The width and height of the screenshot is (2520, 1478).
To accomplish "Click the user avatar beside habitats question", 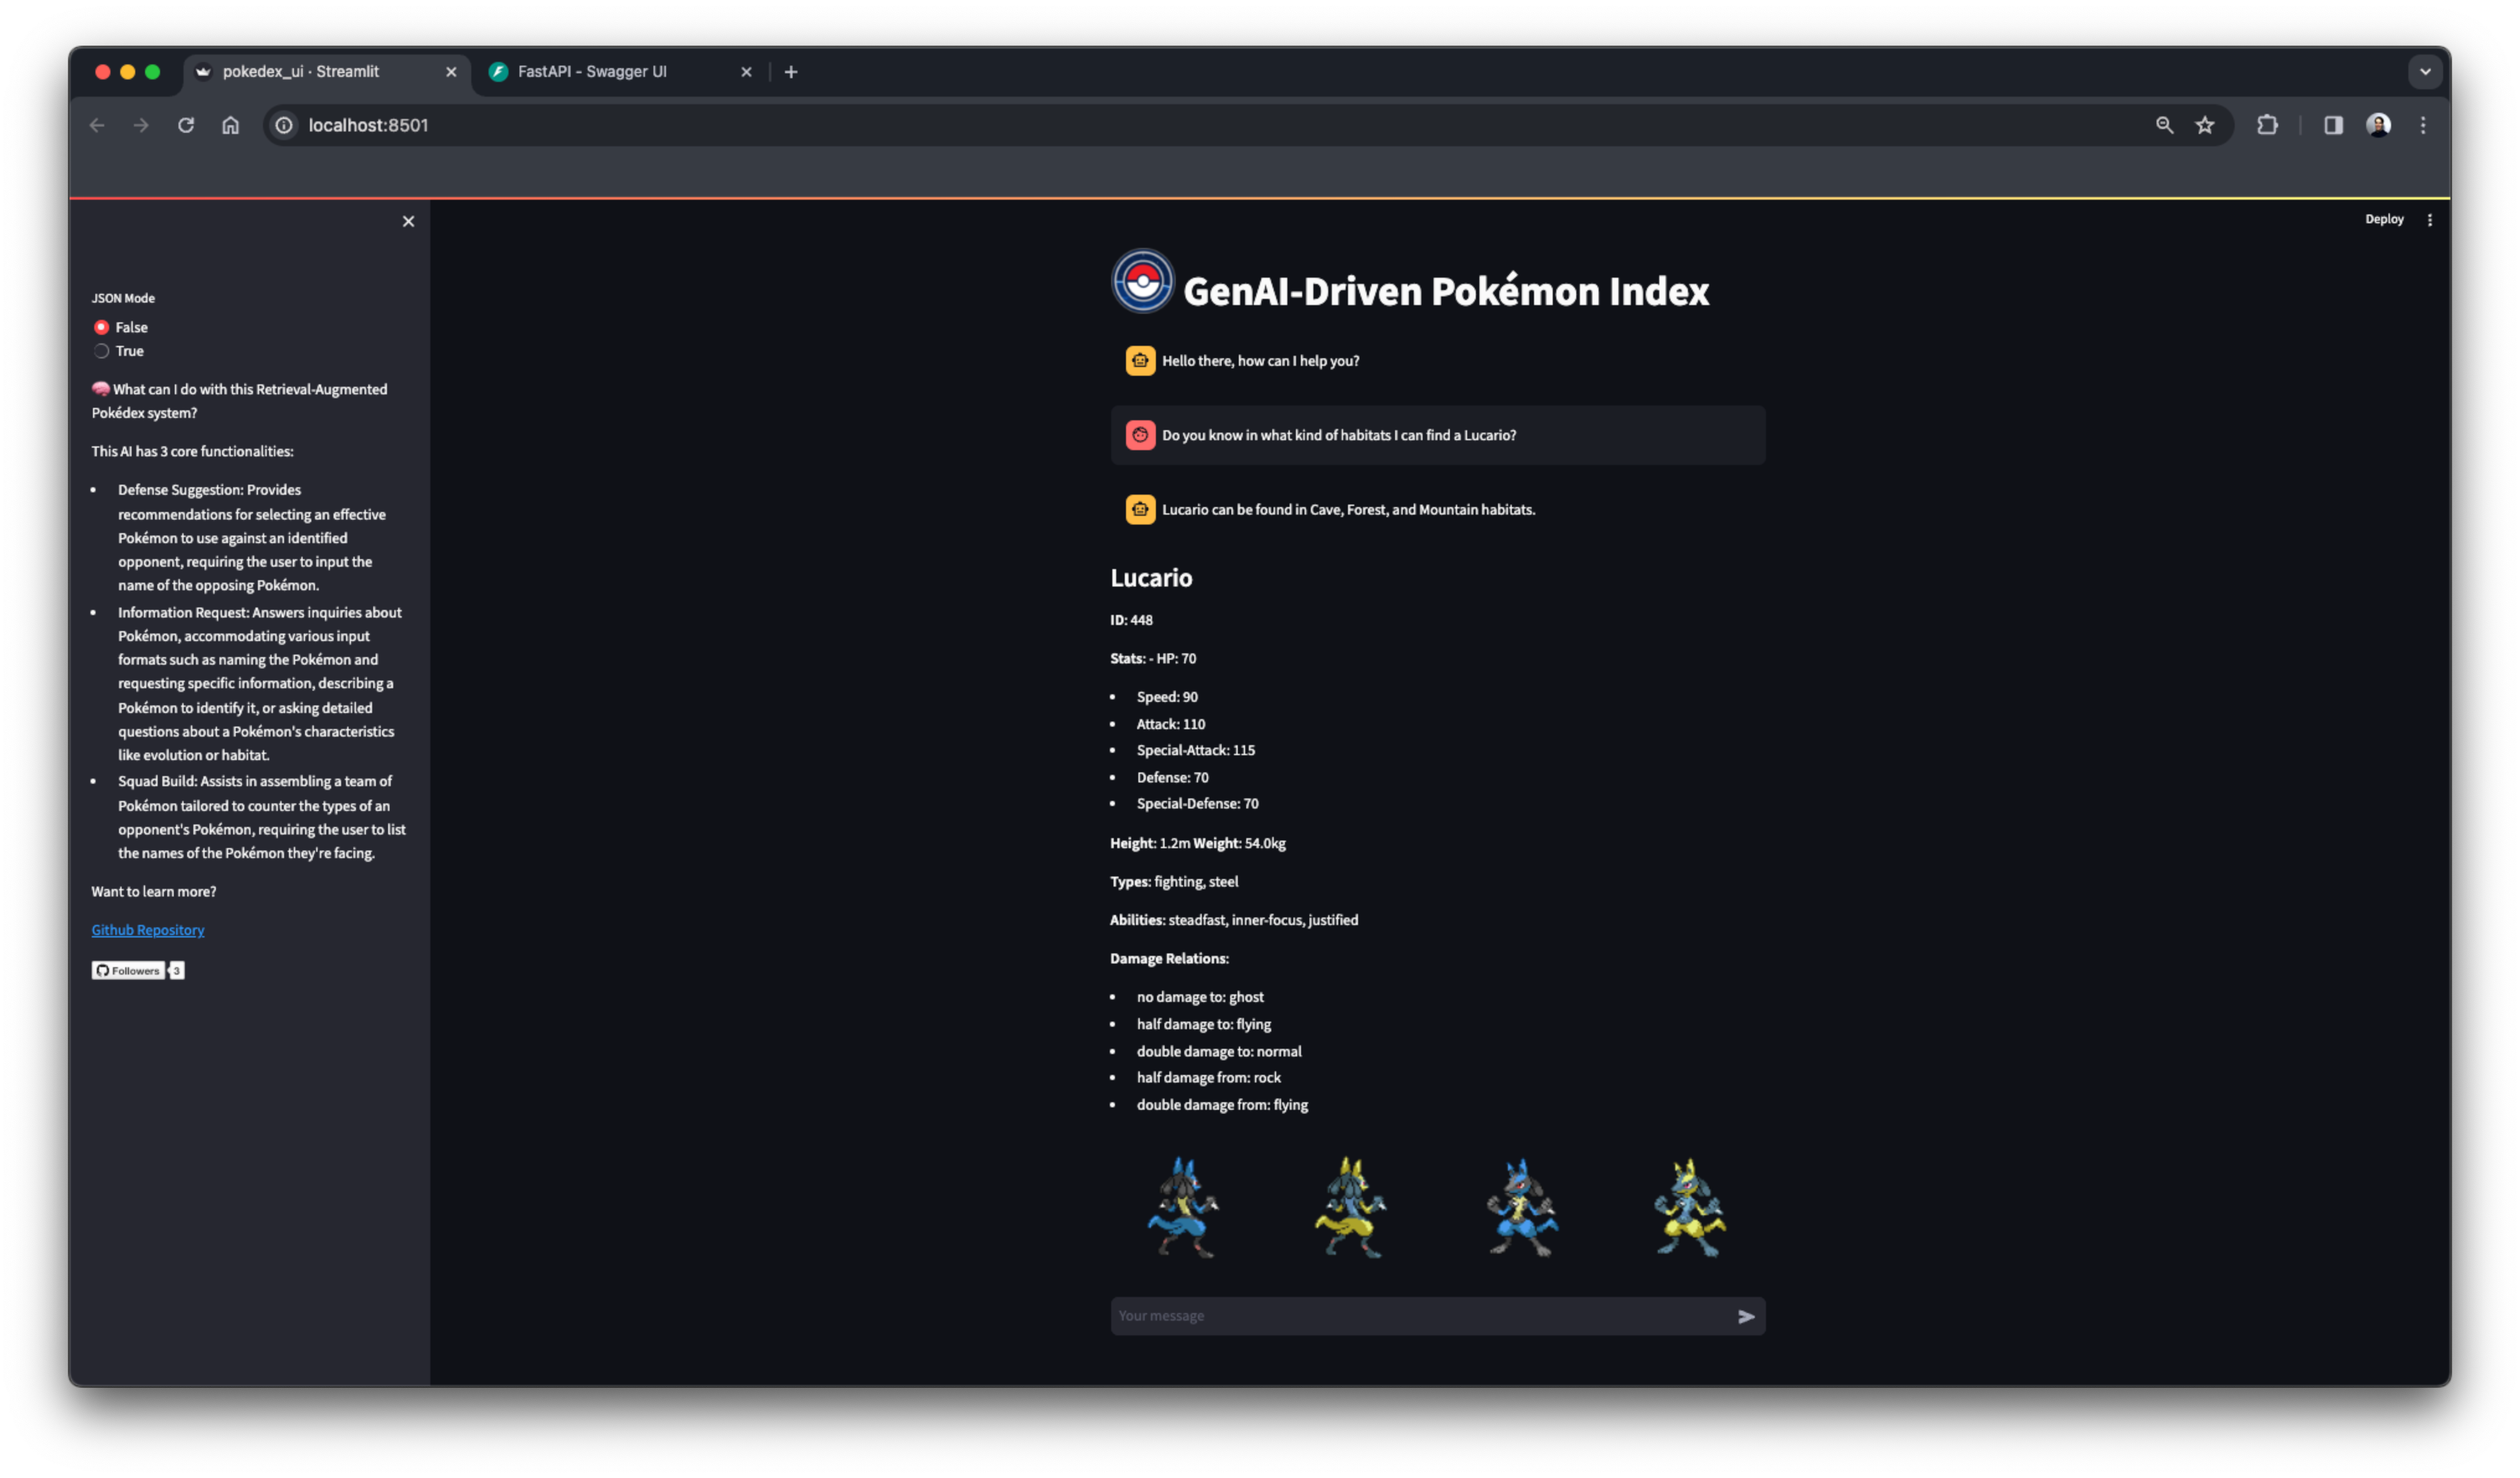I will pyautogui.click(x=1140, y=435).
